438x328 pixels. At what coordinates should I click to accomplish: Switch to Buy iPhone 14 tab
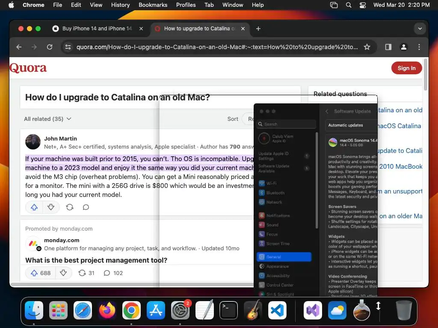point(97,29)
